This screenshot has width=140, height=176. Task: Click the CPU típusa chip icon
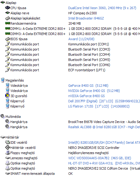click(x=8, y=8)
